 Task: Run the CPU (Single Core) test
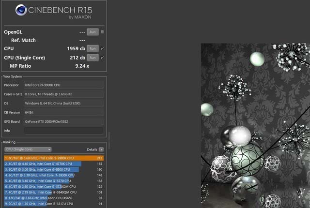pos(93,58)
